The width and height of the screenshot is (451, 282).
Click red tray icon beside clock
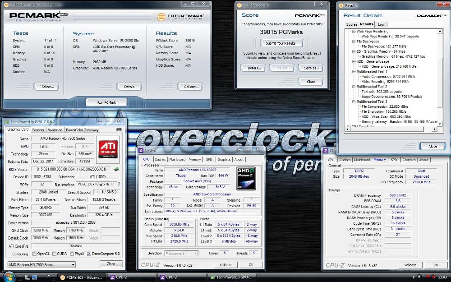[434, 277]
